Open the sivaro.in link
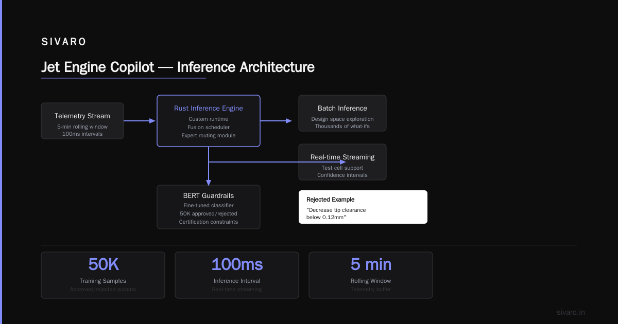Viewport: 618px width, 324px height. pyautogui.click(x=571, y=312)
